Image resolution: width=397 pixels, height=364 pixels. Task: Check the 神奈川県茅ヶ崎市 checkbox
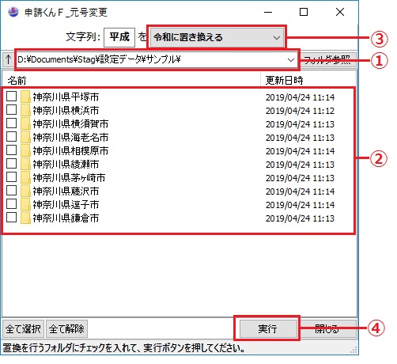tap(12, 177)
